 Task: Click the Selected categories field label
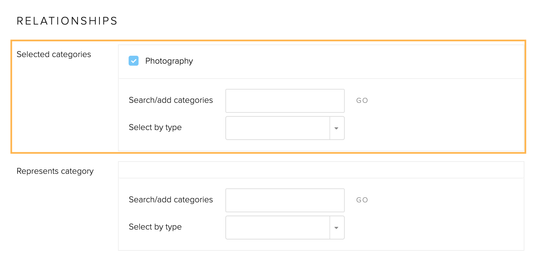[x=54, y=54]
